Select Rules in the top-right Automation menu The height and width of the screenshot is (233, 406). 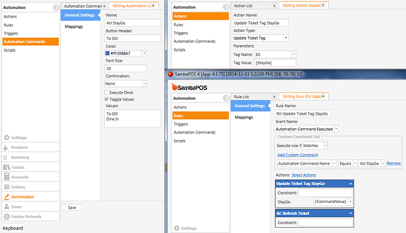pos(178,25)
